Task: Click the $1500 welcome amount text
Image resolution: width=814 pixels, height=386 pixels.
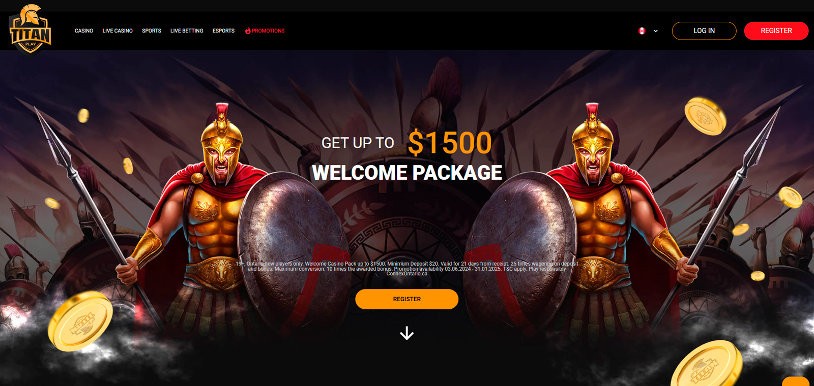Action: (x=450, y=143)
